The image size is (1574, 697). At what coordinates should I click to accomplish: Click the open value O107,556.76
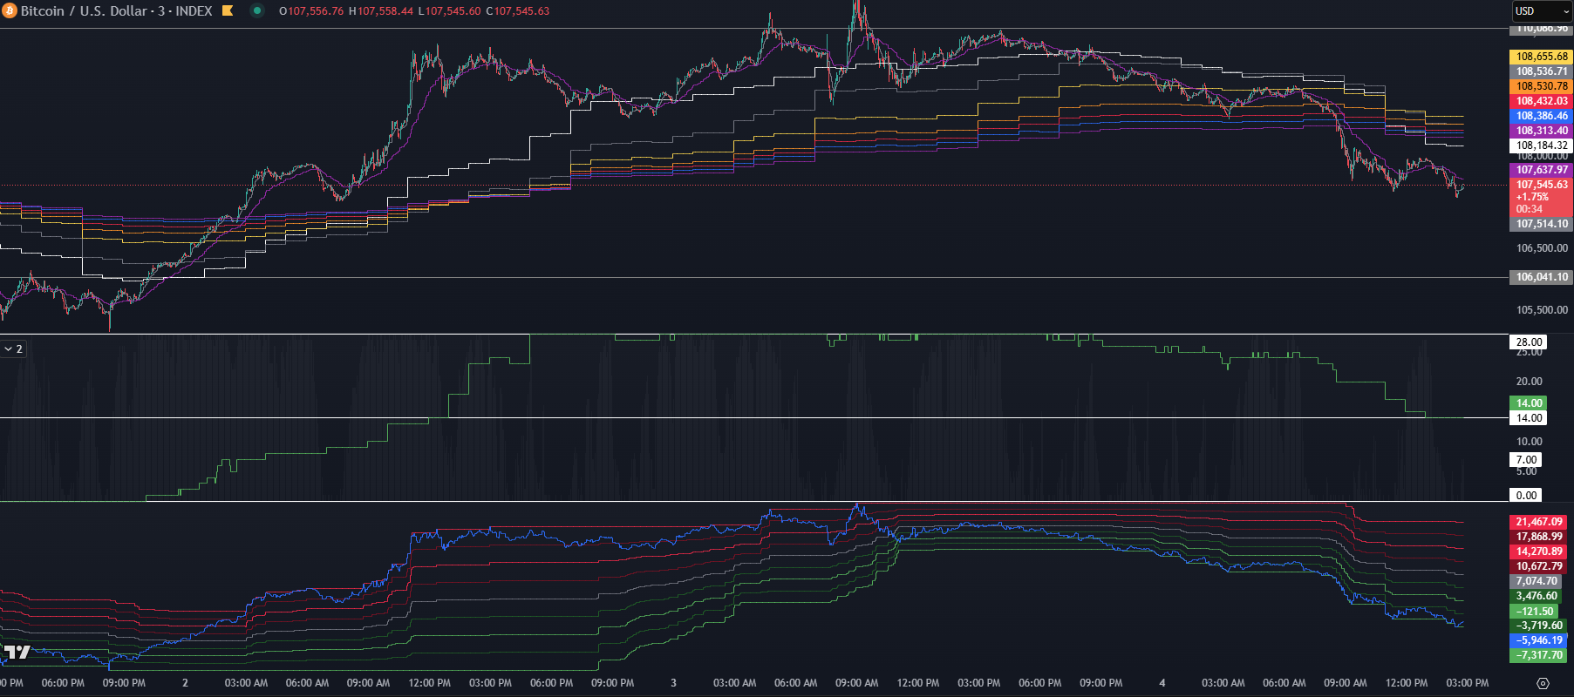coord(311,11)
